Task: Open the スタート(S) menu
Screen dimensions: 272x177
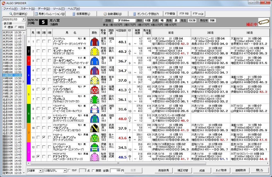Action: pos(28,9)
